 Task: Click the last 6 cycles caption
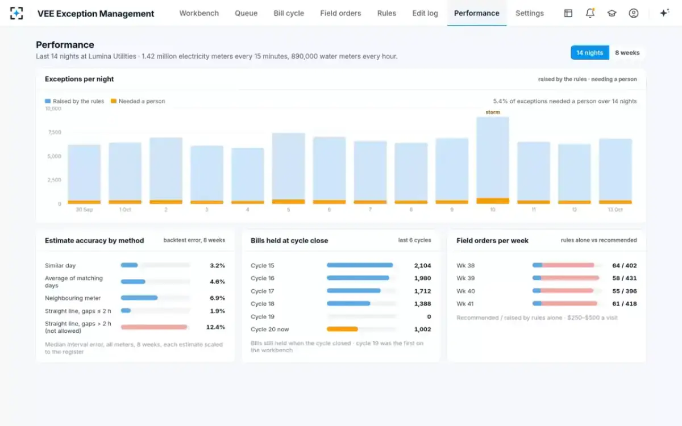pos(414,240)
